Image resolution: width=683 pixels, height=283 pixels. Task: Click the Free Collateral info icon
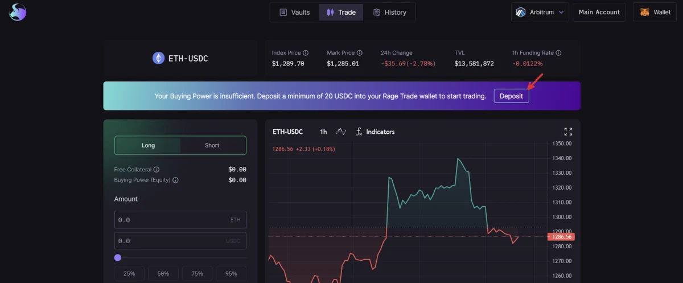(x=157, y=170)
